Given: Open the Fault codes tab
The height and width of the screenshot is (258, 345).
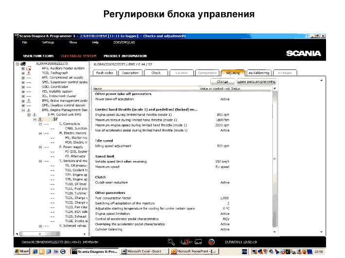Looking at the screenshot, I should (x=104, y=73).
